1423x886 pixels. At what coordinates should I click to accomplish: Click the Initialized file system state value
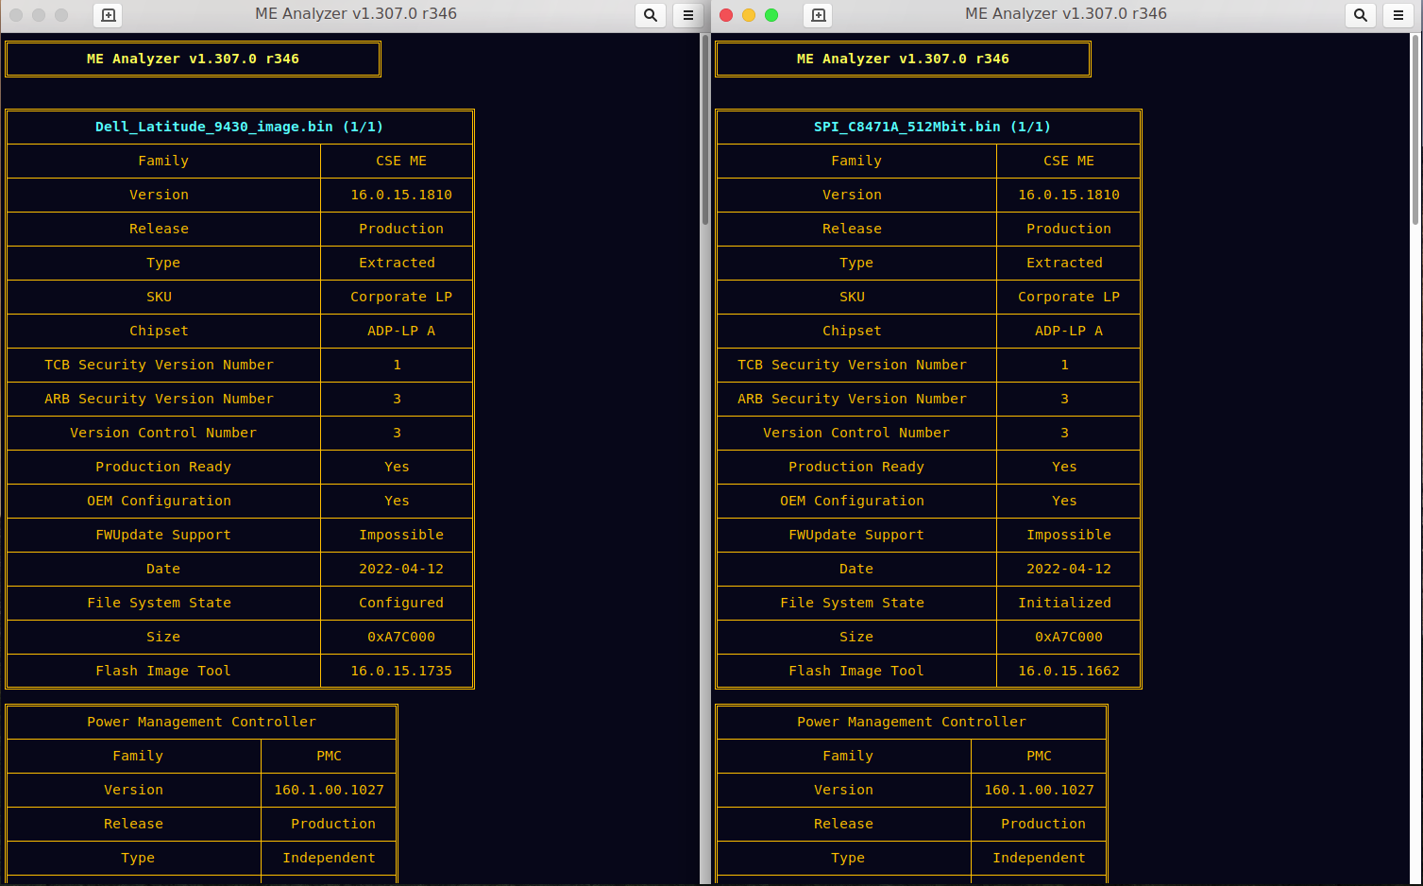point(1064,603)
